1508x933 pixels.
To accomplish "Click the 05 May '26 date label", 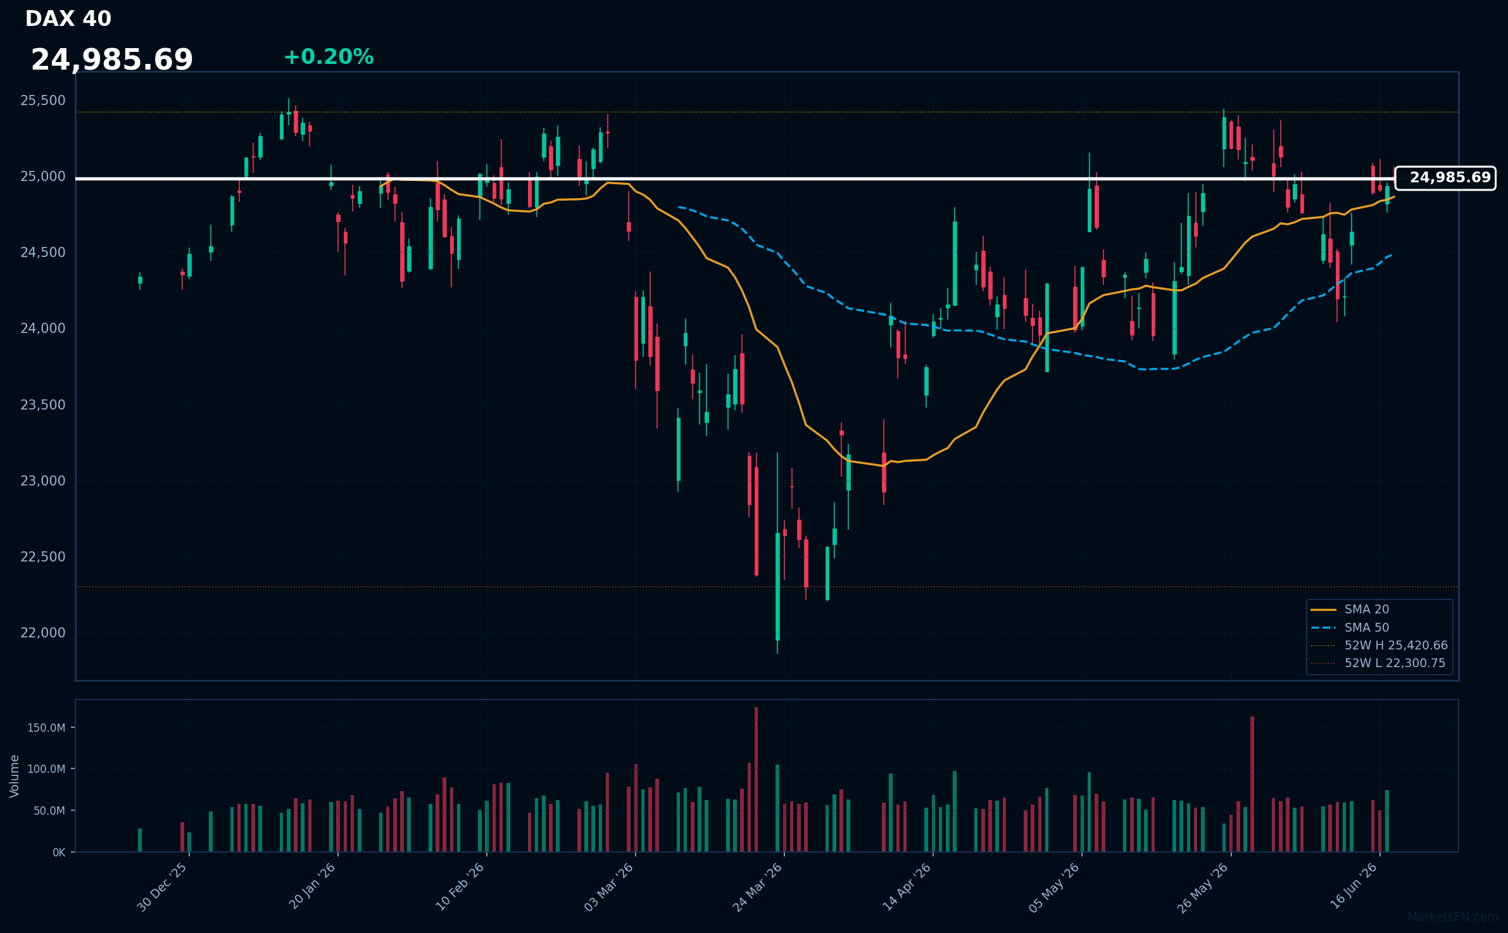I will coord(1055,887).
